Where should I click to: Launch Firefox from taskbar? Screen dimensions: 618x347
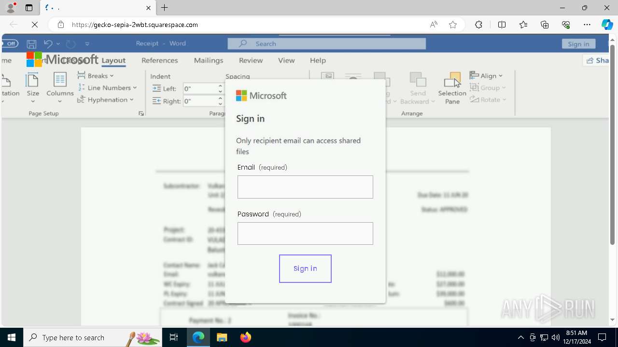point(246,337)
